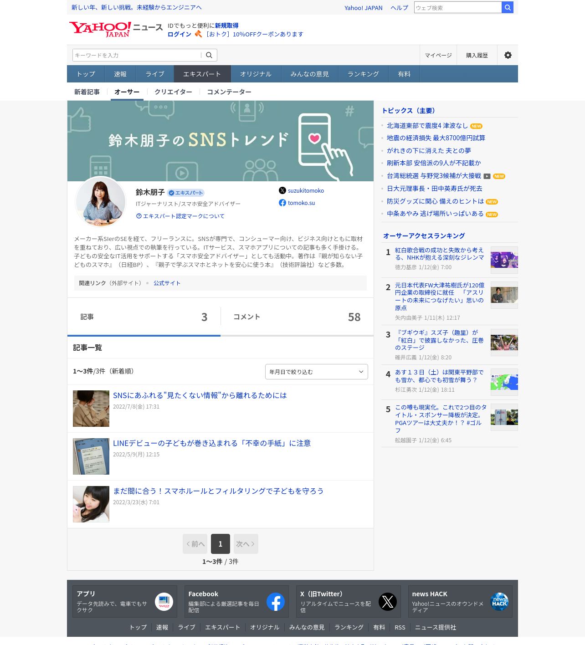Image resolution: width=585 pixels, height=645 pixels.
Task: Open ranking 1 紅白歌合戦の成功と失敗 article
Action: click(440, 254)
